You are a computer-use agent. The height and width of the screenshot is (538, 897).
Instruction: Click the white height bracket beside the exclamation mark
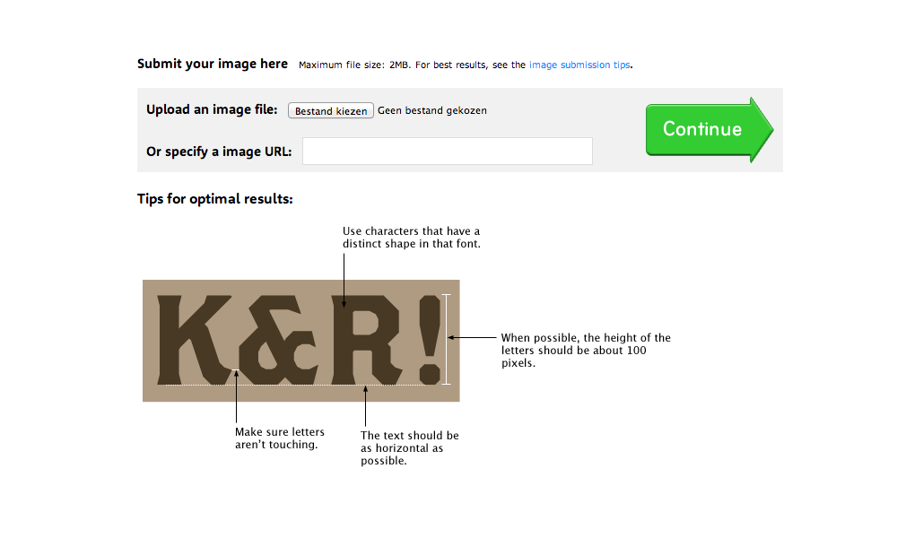pyautogui.click(x=447, y=339)
